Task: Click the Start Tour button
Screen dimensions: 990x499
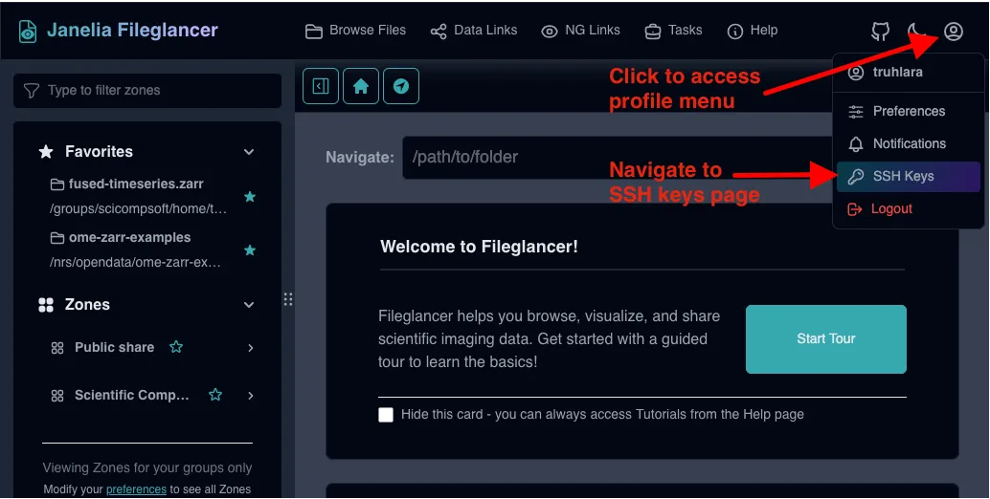Action: click(x=826, y=339)
